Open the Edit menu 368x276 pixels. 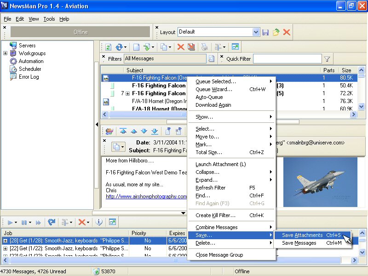pyautogui.click(x=20, y=19)
